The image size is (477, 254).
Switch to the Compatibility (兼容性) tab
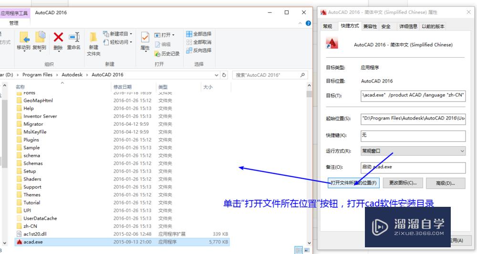pos(370,26)
